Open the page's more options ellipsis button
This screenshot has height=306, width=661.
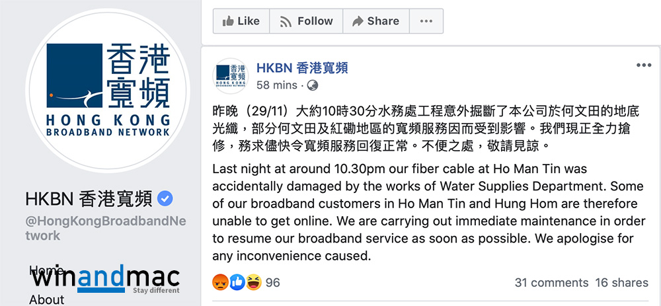(426, 21)
